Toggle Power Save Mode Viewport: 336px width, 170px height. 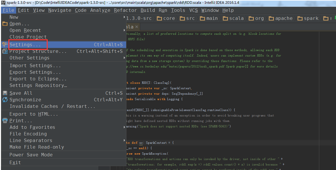tap(64, 155)
